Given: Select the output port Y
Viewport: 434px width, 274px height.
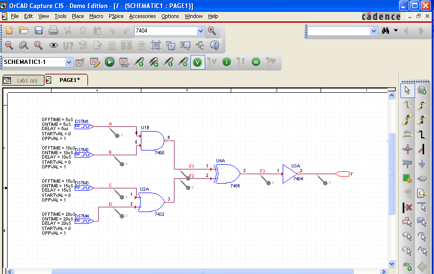Looking at the screenshot, I should 342,174.
